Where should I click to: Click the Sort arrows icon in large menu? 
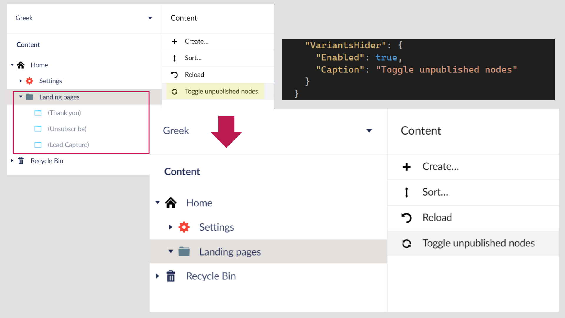tap(406, 192)
